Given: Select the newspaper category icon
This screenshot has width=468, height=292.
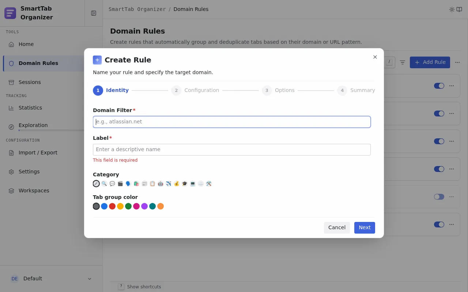Looking at the screenshot, I should (144, 184).
